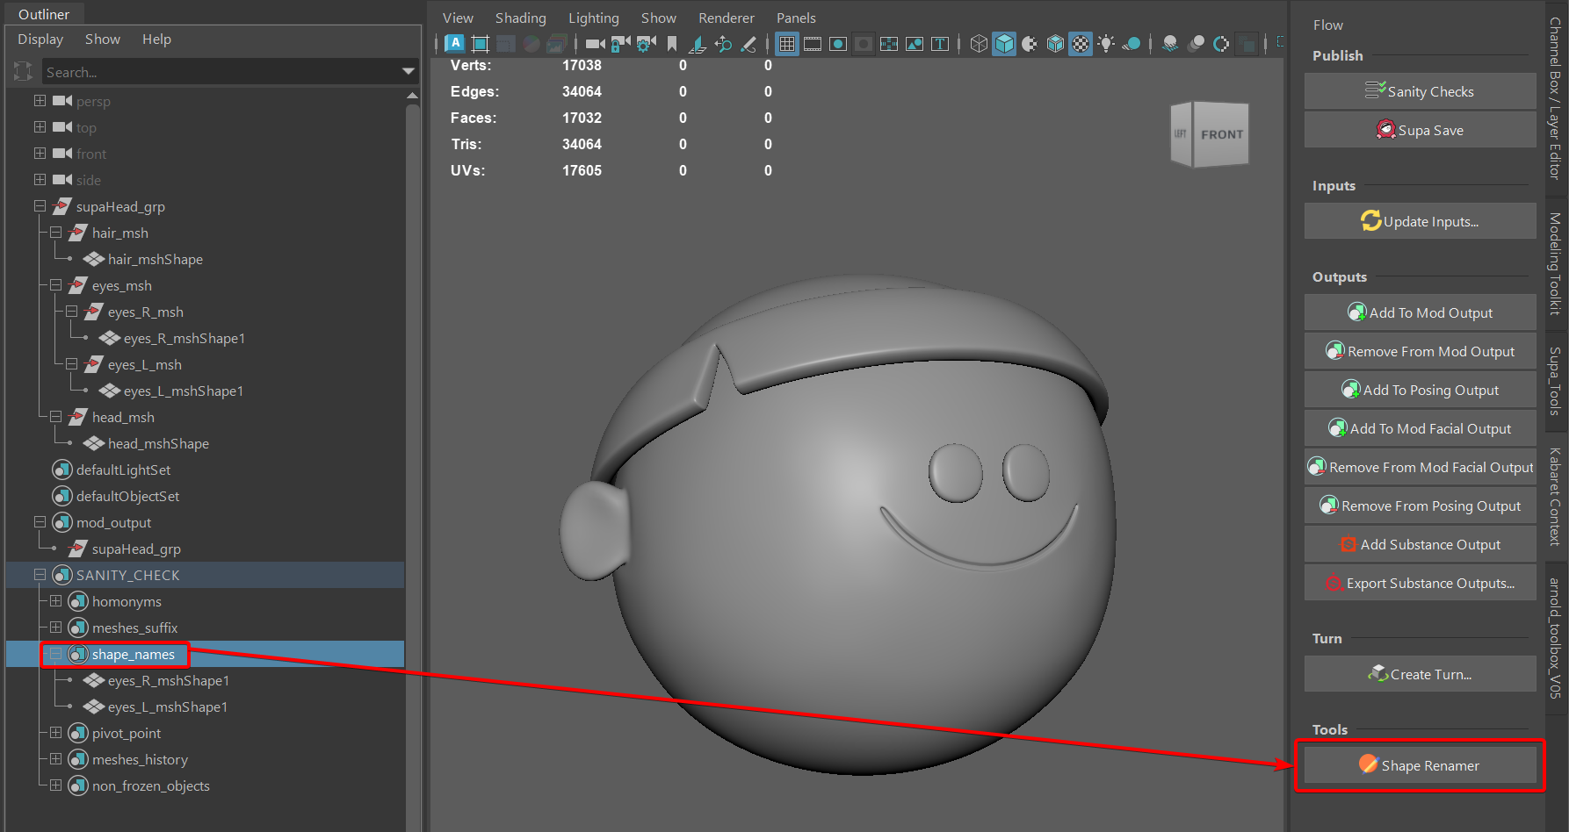Click the camera Bookmarks icon
The width and height of the screenshot is (1569, 832).
coord(672,44)
